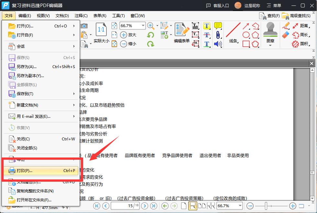
Task: Expand the Stamp tool options
Action: [270, 45]
